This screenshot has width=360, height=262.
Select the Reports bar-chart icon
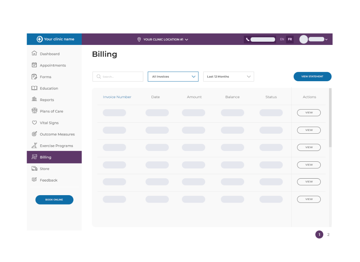point(33,100)
